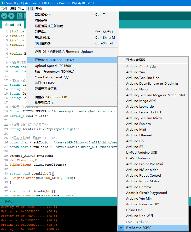Open 开发板管理器 boards manager
This screenshot has width=191, height=232.
[153, 60]
